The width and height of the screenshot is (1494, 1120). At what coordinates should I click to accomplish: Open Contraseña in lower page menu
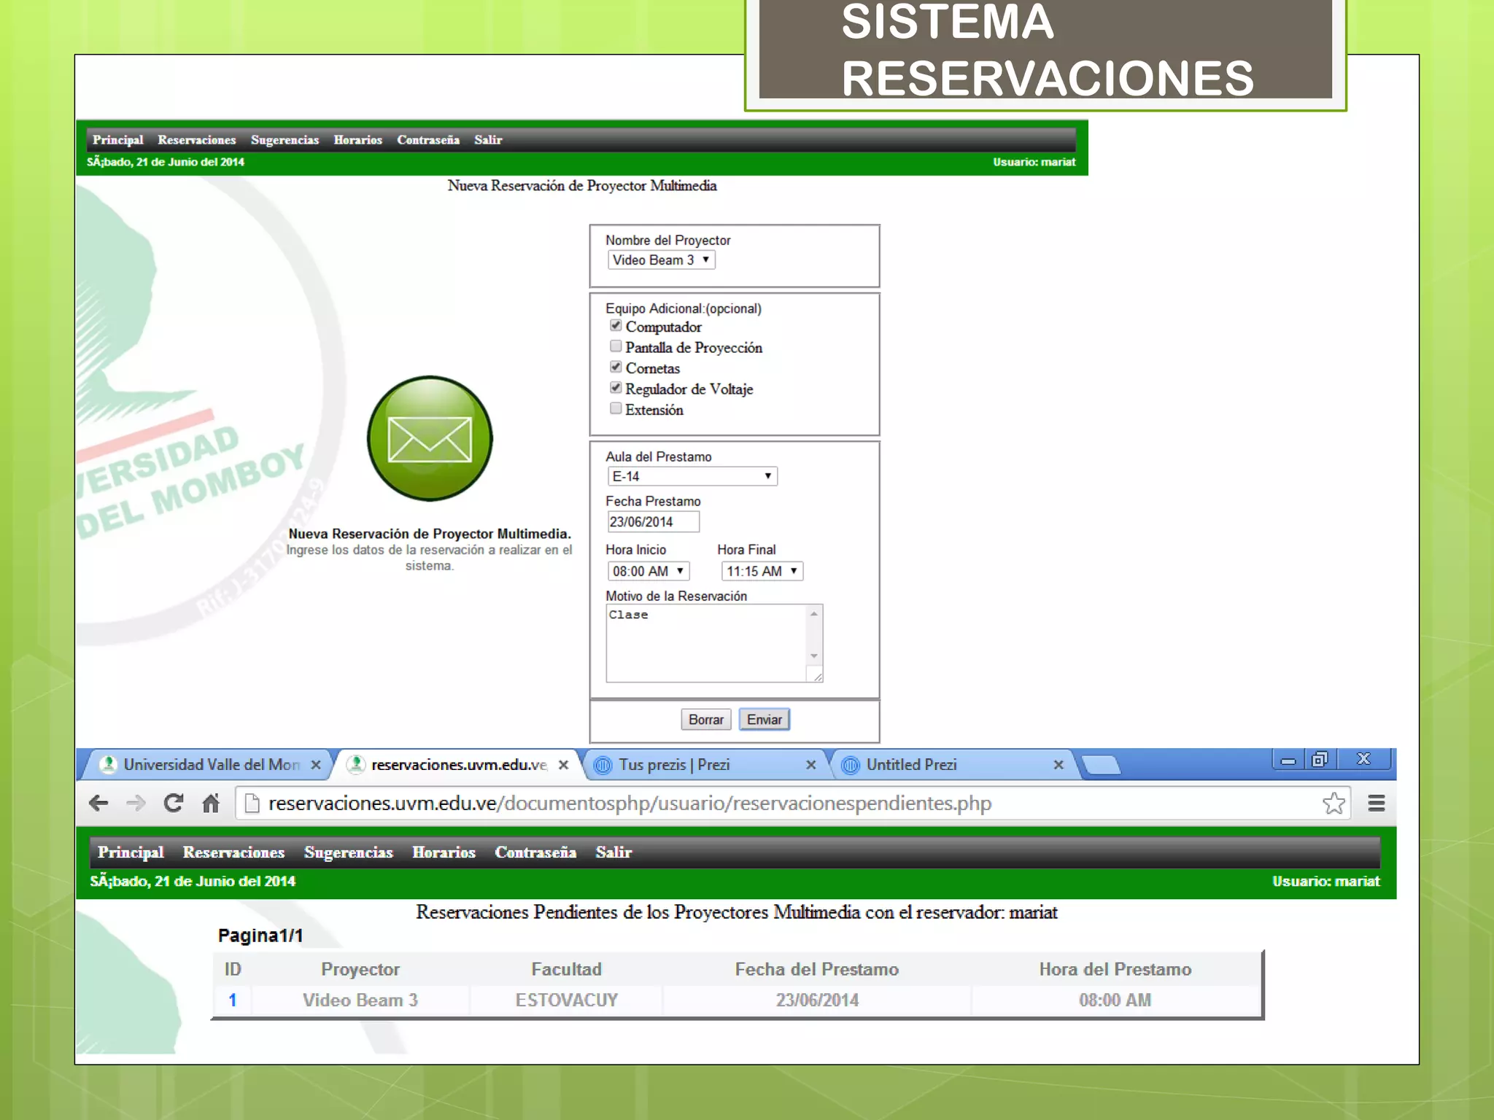click(535, 852)
